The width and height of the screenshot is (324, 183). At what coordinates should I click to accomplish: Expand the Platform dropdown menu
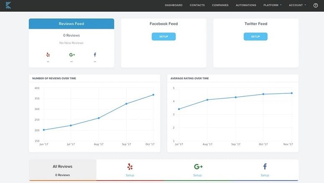tap(272, 5)
